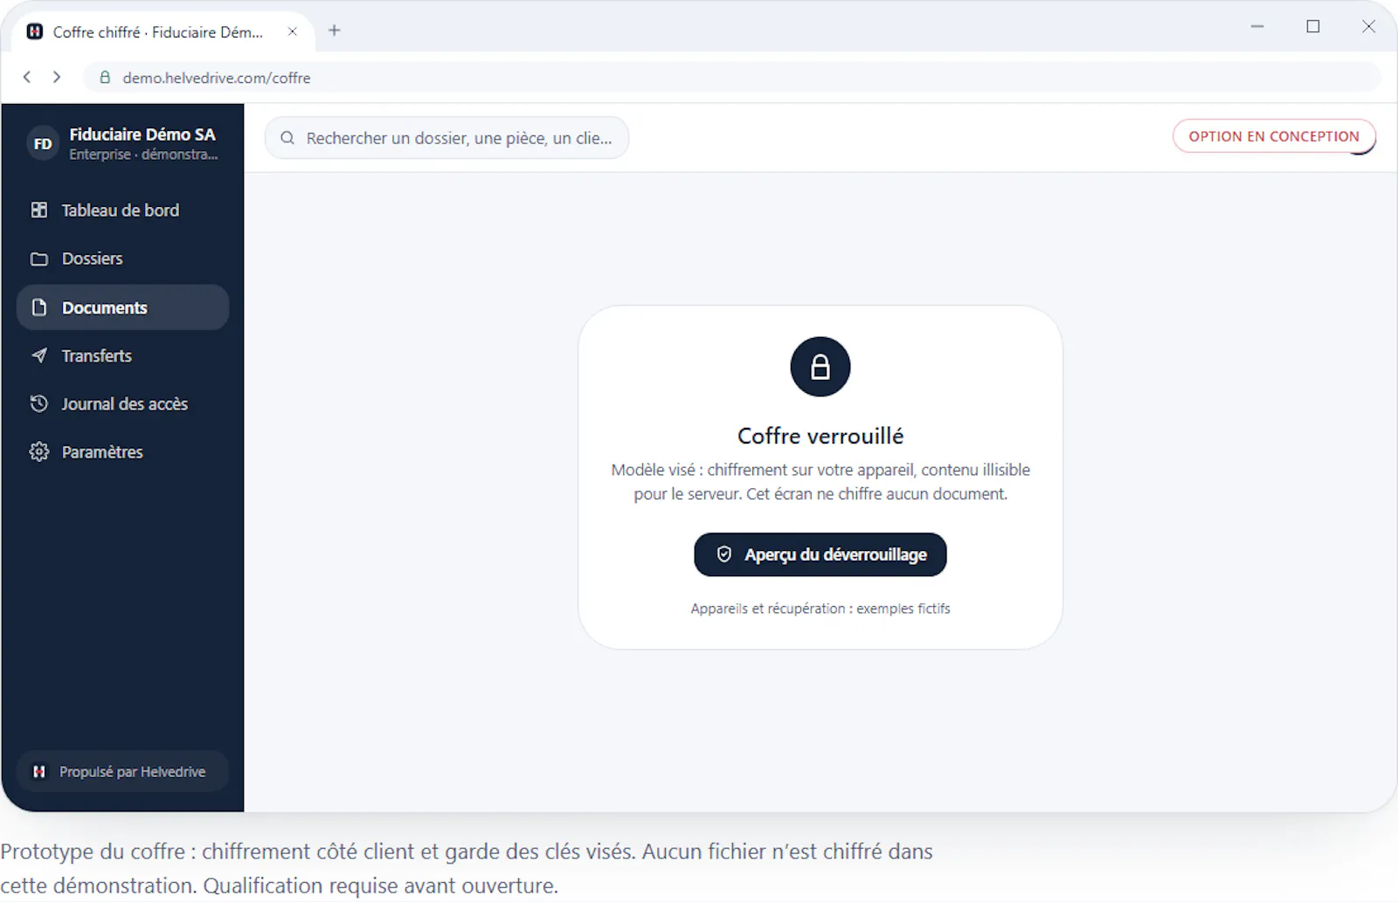1398x902 pixels.
Task: Minimize the browser window
Action: (x=1257, y=27)
